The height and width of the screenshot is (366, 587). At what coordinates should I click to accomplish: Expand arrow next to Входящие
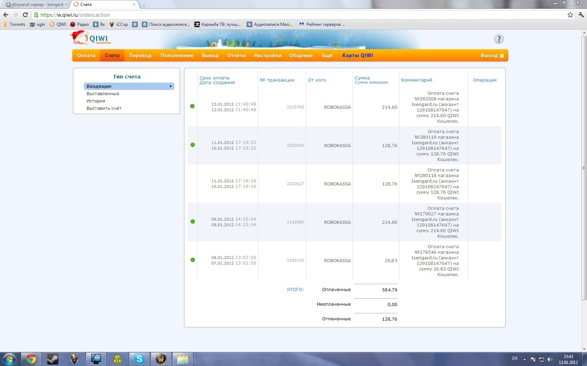tap(171, 86)
